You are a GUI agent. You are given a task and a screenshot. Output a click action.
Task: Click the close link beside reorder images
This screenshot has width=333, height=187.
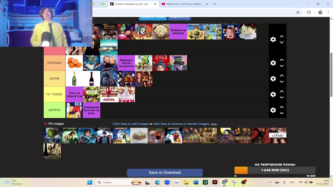click(214, 124)
